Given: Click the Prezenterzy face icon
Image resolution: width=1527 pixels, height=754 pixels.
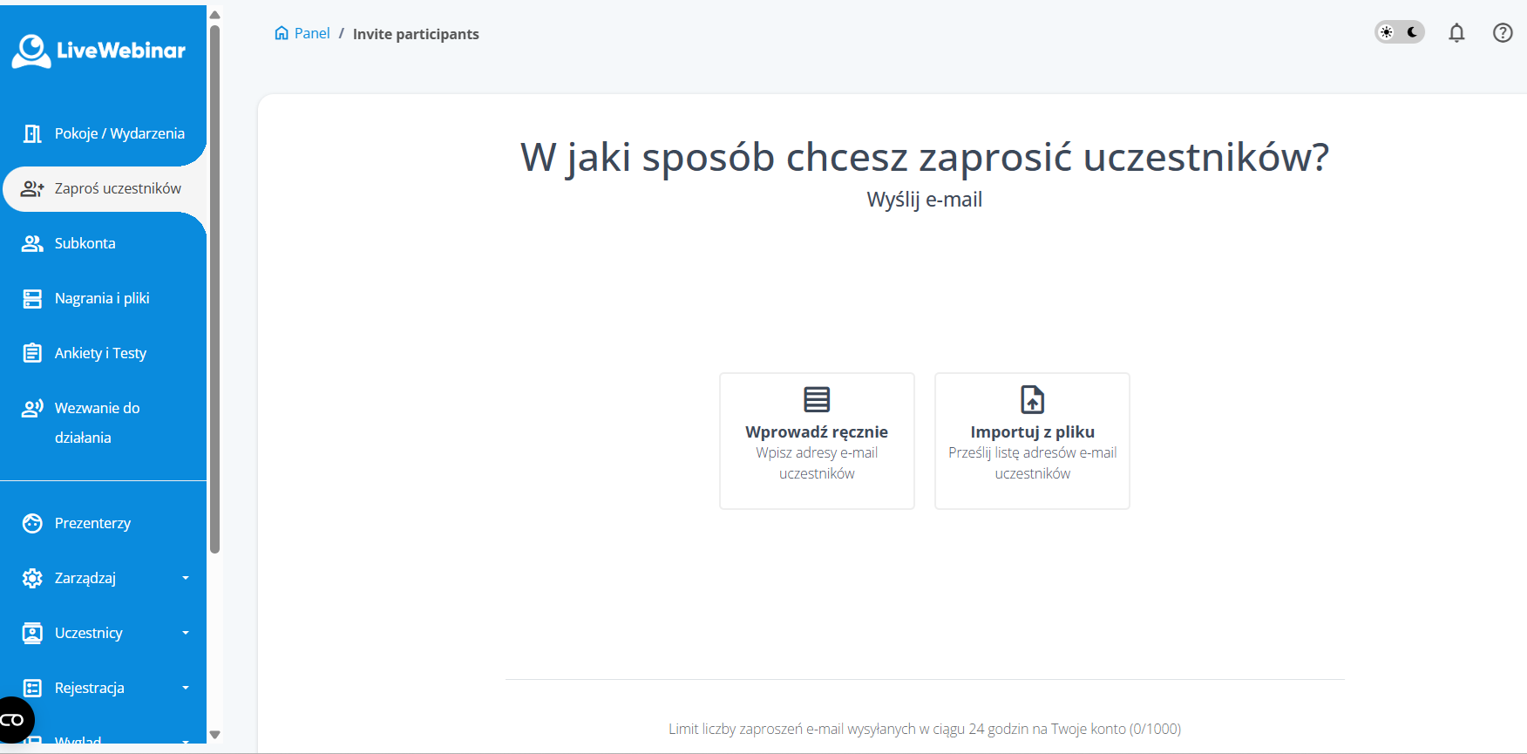Looking at the screenshot, I should click(x=32, y=523).
